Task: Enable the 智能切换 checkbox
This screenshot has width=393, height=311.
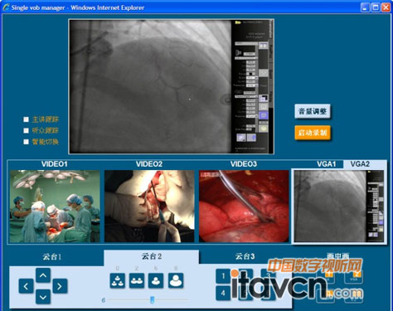Action: 26,142
